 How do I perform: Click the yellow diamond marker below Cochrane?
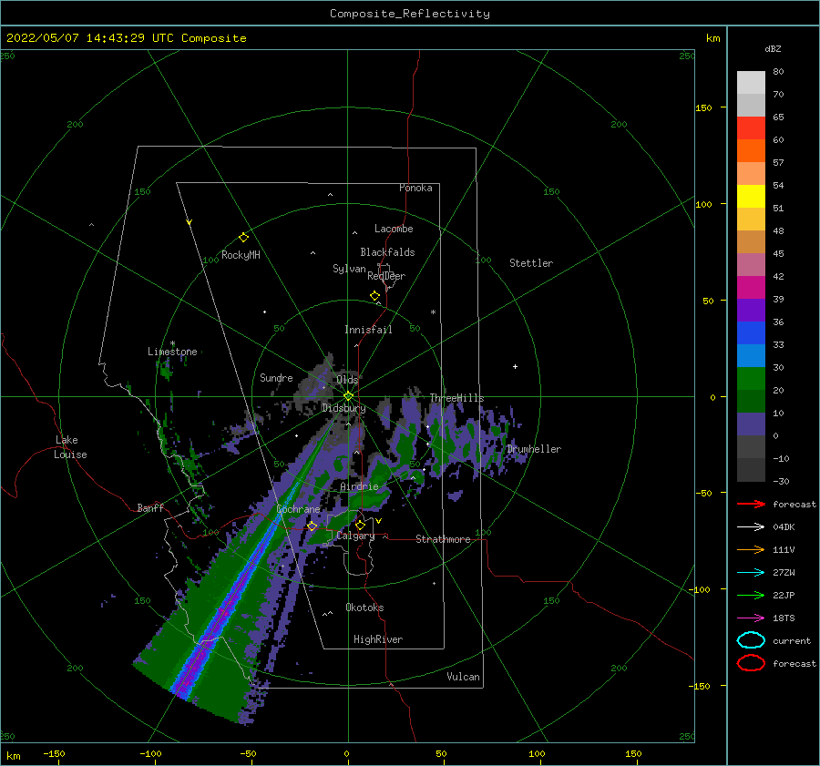click(312, 526)
